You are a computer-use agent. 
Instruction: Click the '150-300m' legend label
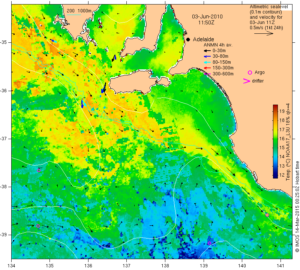tap(223, 68)
